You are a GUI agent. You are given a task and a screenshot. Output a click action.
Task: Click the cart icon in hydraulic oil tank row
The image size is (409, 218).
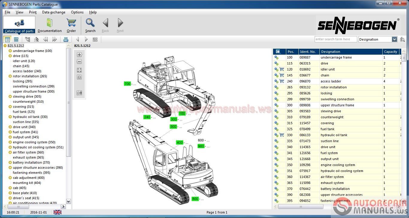(x=282, y=135)
